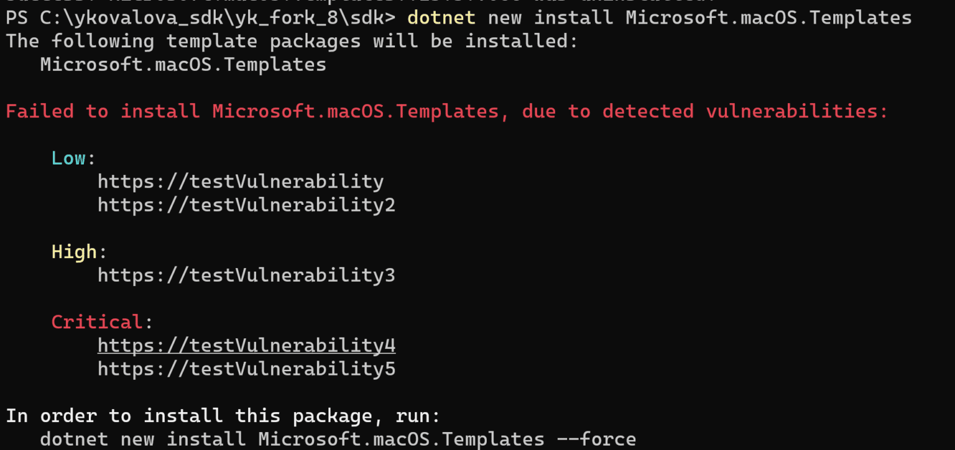Open the https://testVulnerability link under Low
The image size is (955, 450).
point(240,181)
